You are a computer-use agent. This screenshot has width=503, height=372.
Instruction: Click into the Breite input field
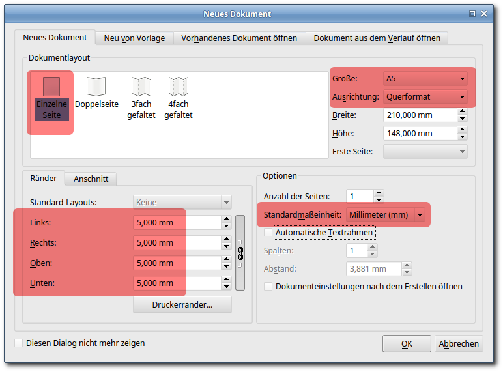click(418, 115)
